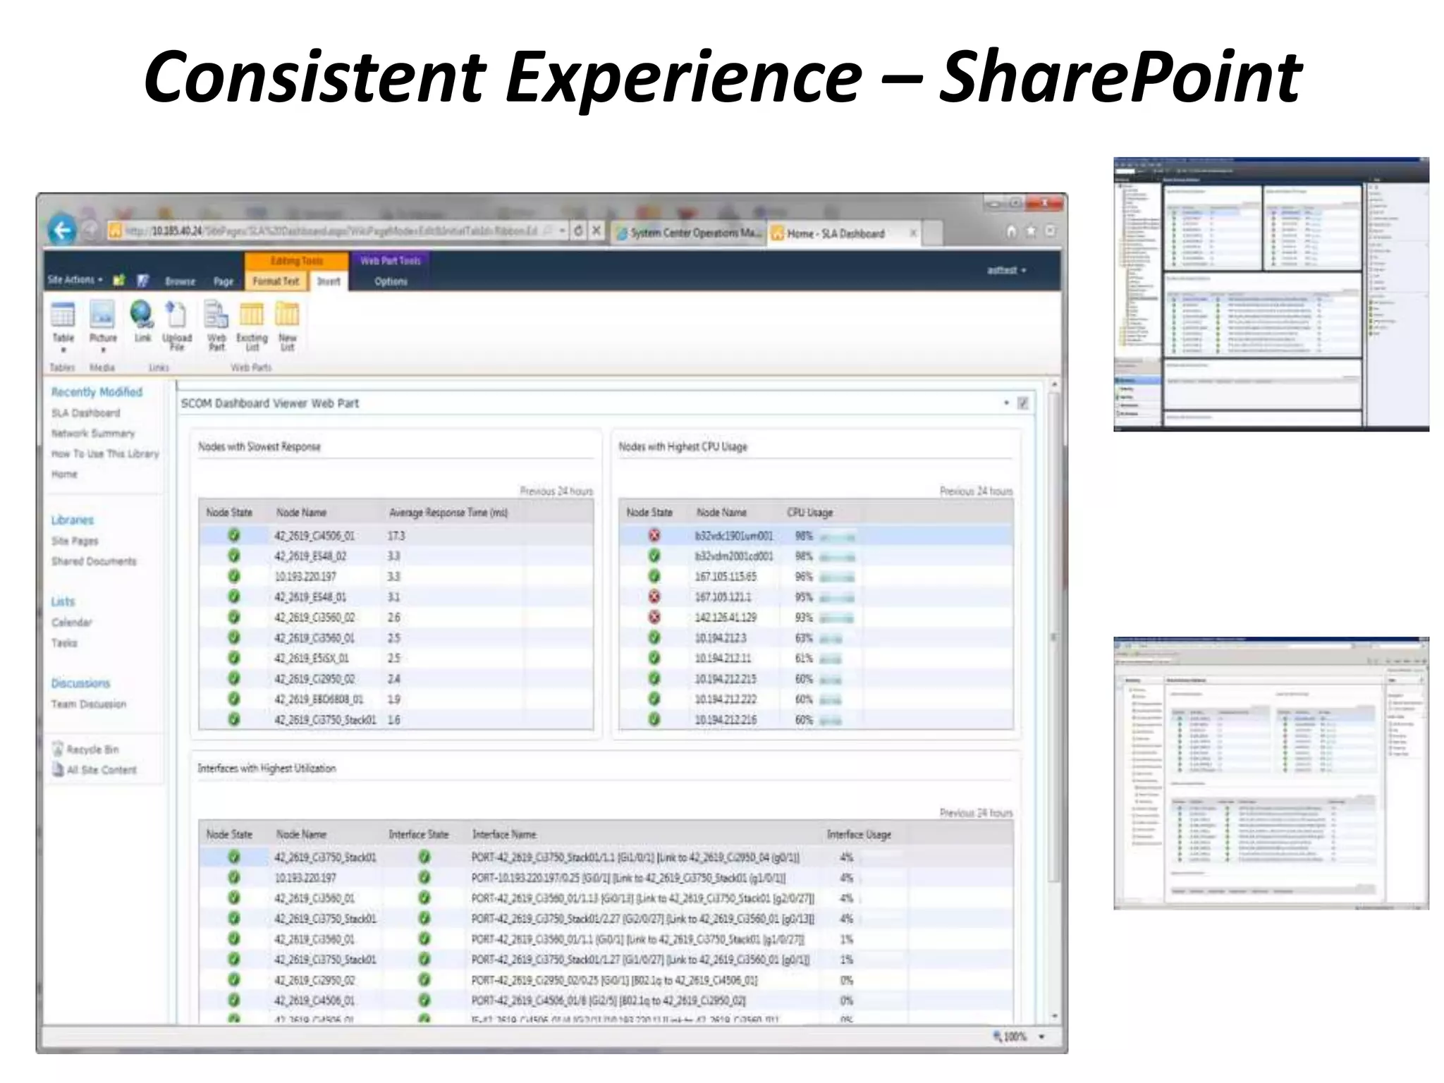Open All Site Content link
The height and width of the screenshot is (1083, 1444).
(102, 770)
